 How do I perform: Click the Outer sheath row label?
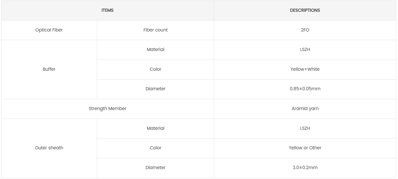49,148
